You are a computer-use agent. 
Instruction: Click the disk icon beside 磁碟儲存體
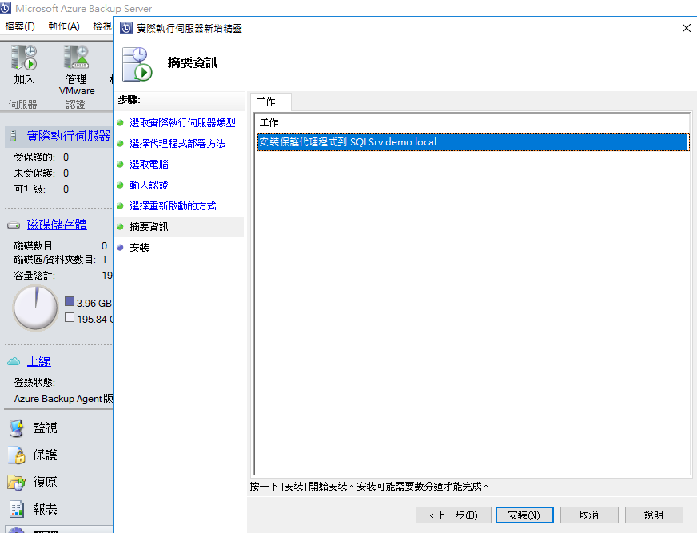[x=14, y=225]
